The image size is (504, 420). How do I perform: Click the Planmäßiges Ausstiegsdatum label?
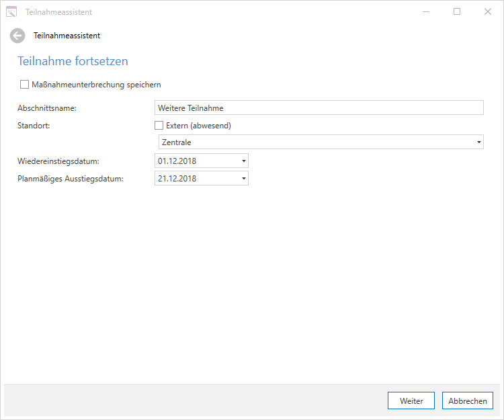coord(71,179)
